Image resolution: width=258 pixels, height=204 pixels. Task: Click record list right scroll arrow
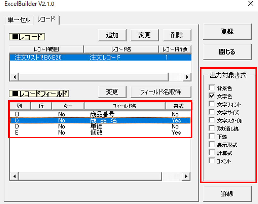187,77
